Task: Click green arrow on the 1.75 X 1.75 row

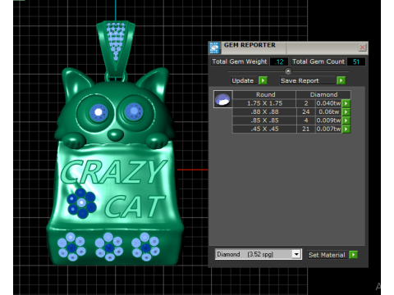Action: click(x=346, y=103)
